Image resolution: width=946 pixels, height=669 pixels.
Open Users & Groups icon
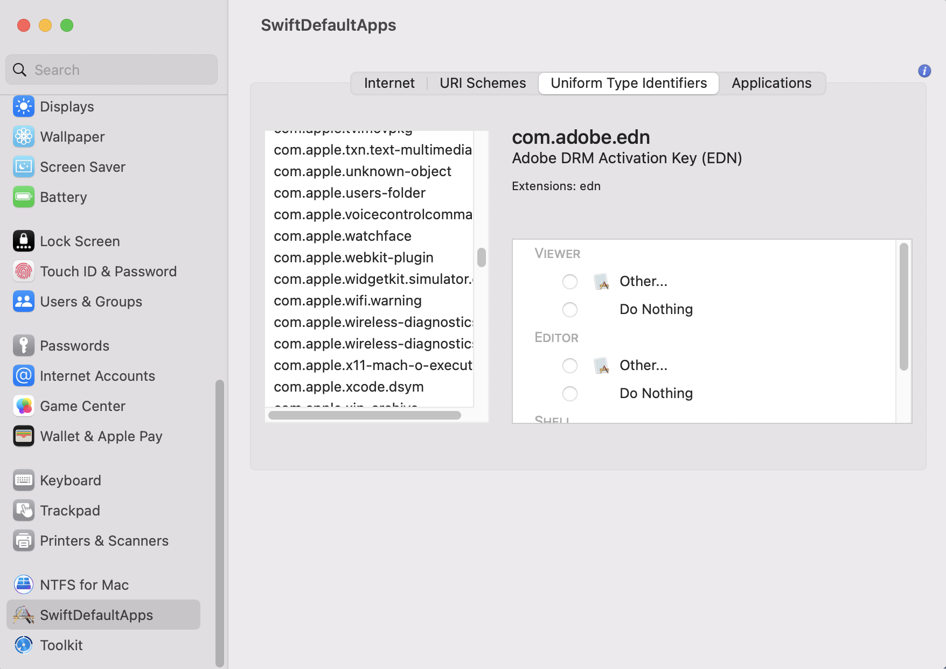(24, 302)
